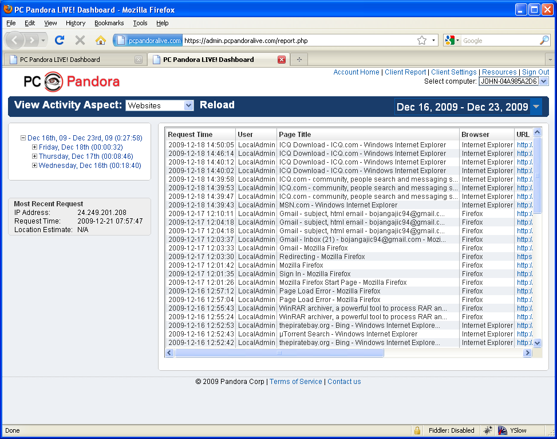Expand Thursday, Dec 17th tree node
Viewport: 557px width, 439px height.
pos(34,156)
